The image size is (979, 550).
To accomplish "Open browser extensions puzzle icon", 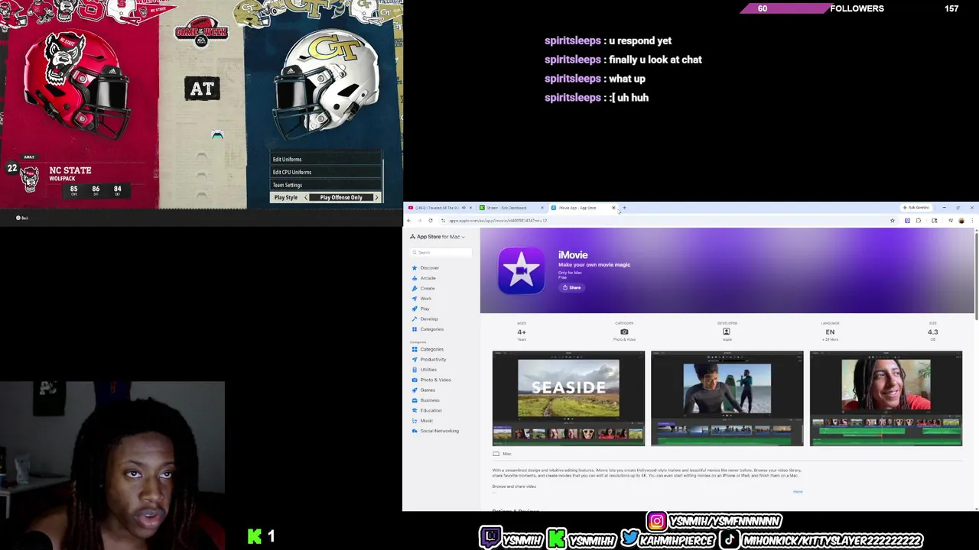I will pyautogui.click(x=920, y=221).
